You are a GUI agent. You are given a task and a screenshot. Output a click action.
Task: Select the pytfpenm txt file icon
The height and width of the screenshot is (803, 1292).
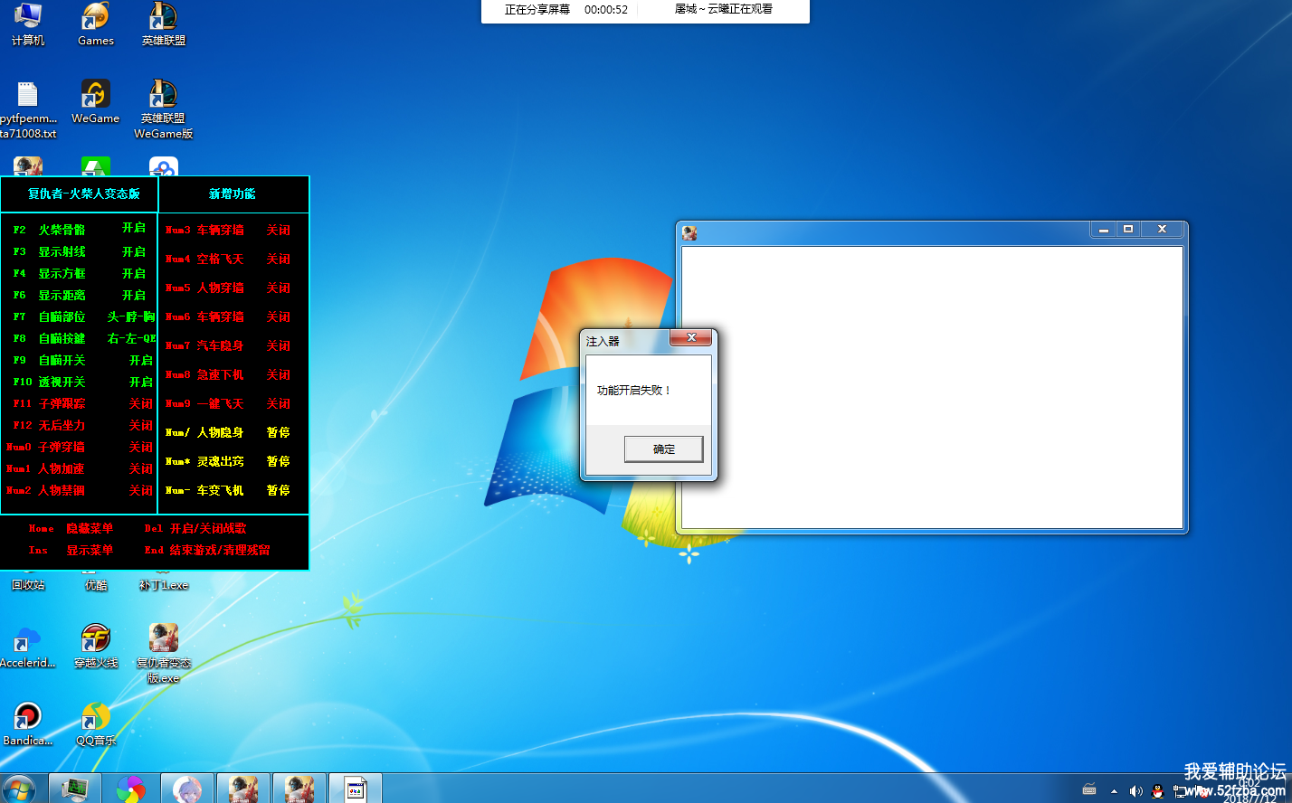click(28, 109)
